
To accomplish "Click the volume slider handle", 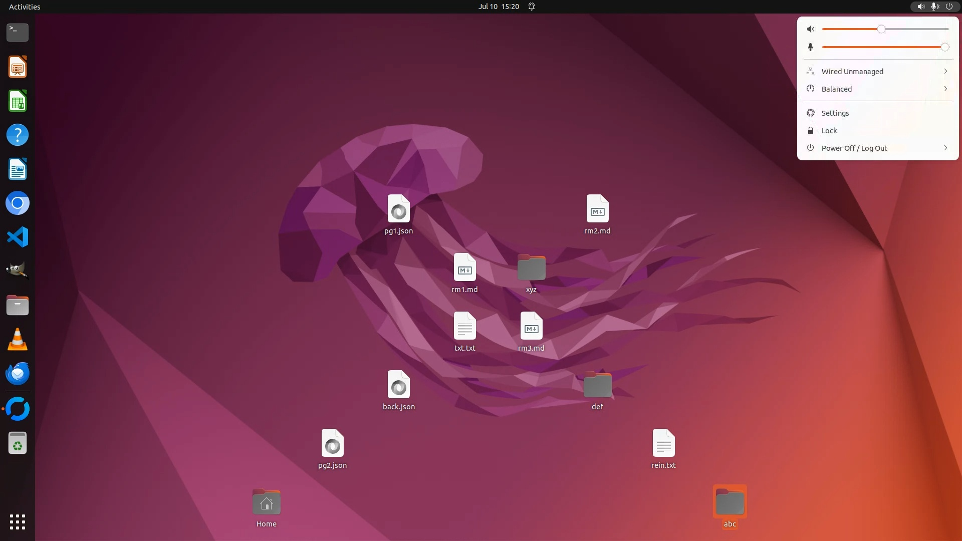I will coord(881,29).
